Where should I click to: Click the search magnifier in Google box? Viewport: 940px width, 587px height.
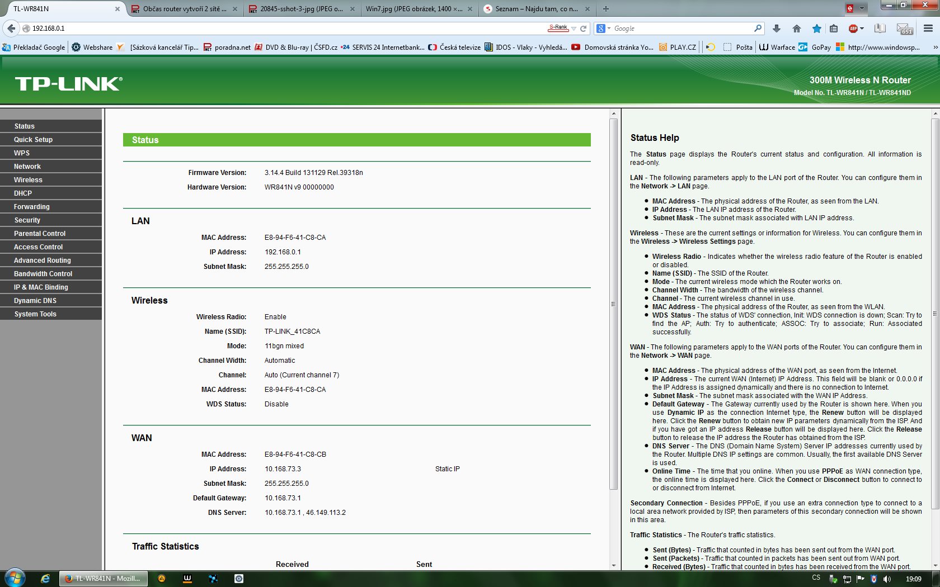[758, 28]
